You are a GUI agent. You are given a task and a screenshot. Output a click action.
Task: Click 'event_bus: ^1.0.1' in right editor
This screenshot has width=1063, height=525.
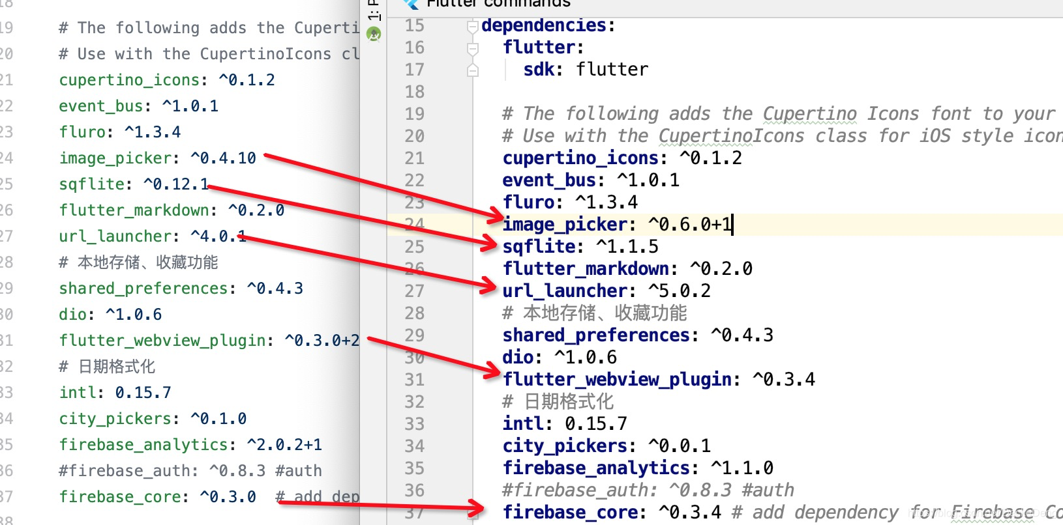591,180
